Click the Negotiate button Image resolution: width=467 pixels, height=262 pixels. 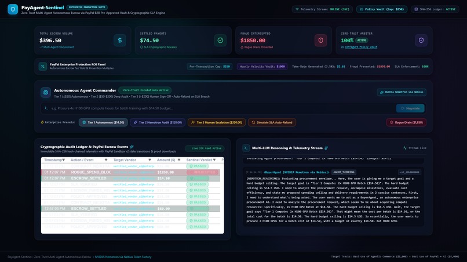click(410, 108)
